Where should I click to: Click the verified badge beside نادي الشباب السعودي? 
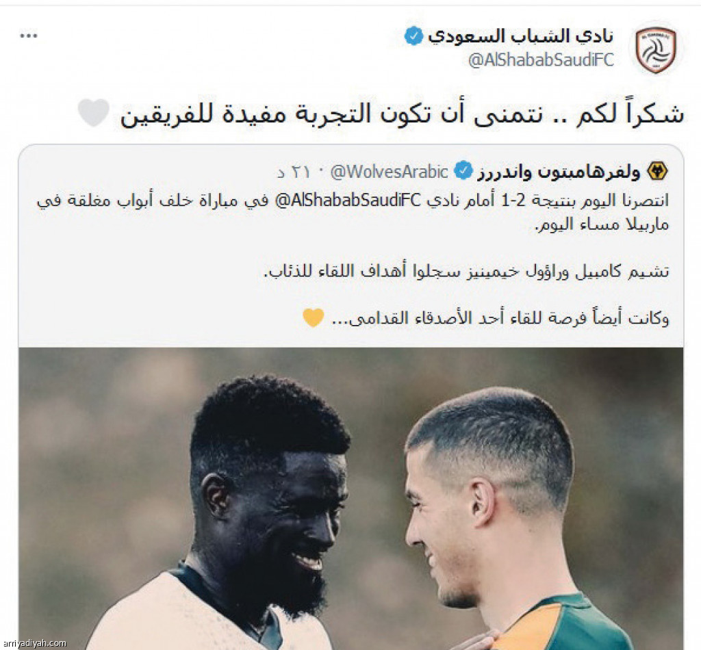413,36
